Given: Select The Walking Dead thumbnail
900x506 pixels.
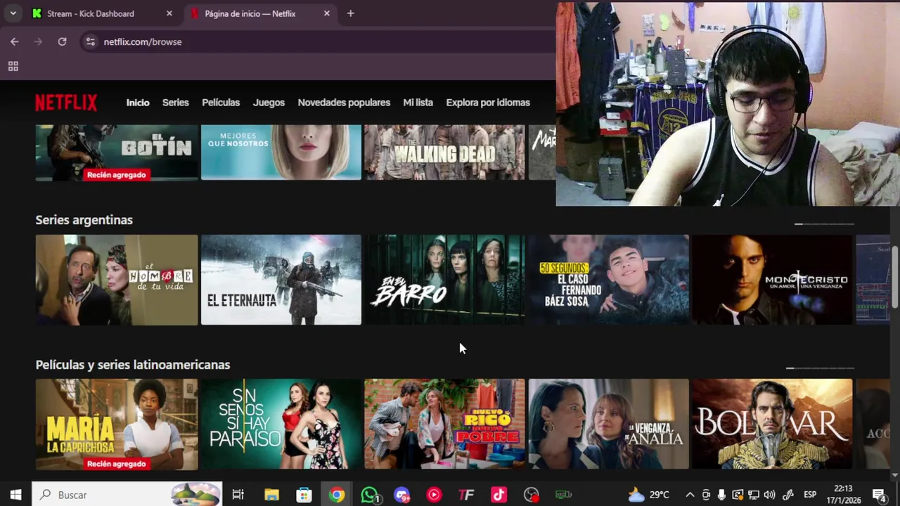Looking at the screenshot, I should [444, 153].
